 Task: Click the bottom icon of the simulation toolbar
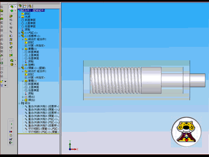pos(11,143)
